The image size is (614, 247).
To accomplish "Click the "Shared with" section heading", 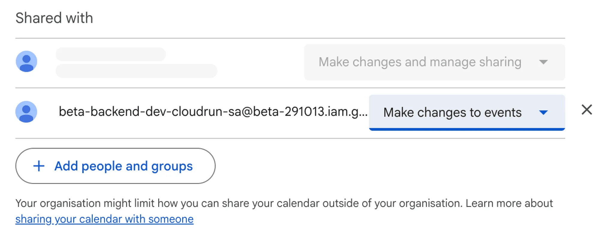I will [x=54, y=18].
